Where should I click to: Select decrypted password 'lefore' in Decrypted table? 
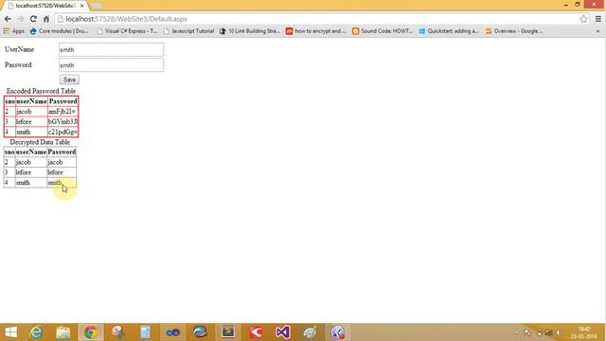[x=55, y=172]
